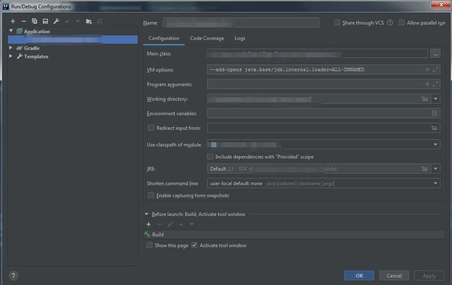Select the Build task in Before launch list
The image size is (452, 285).
[294, 234]
